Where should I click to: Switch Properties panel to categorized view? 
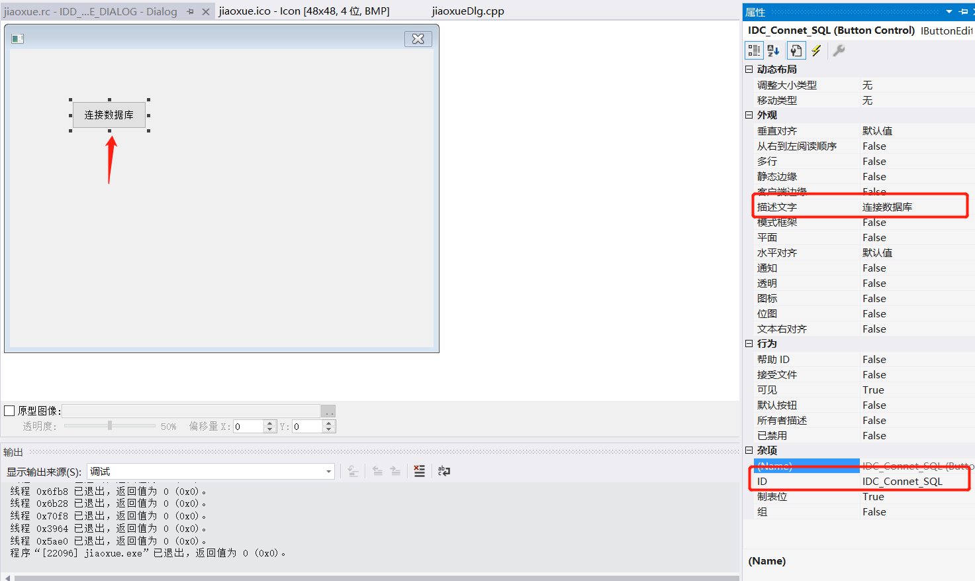(753, 50)
